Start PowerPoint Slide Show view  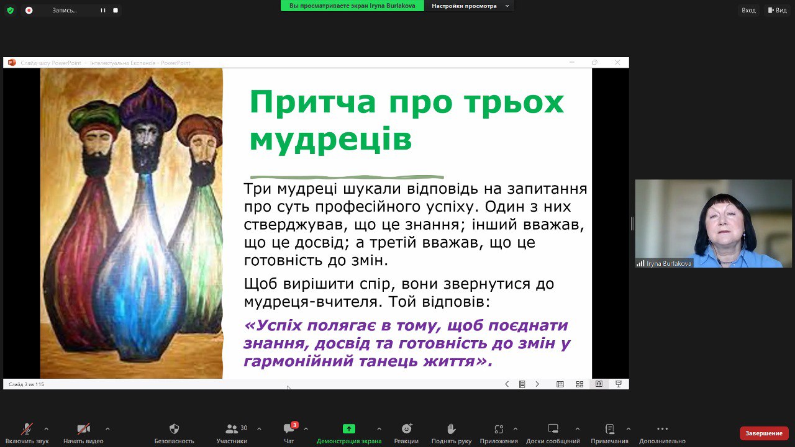pyautogui.click(x=619, y=384)
